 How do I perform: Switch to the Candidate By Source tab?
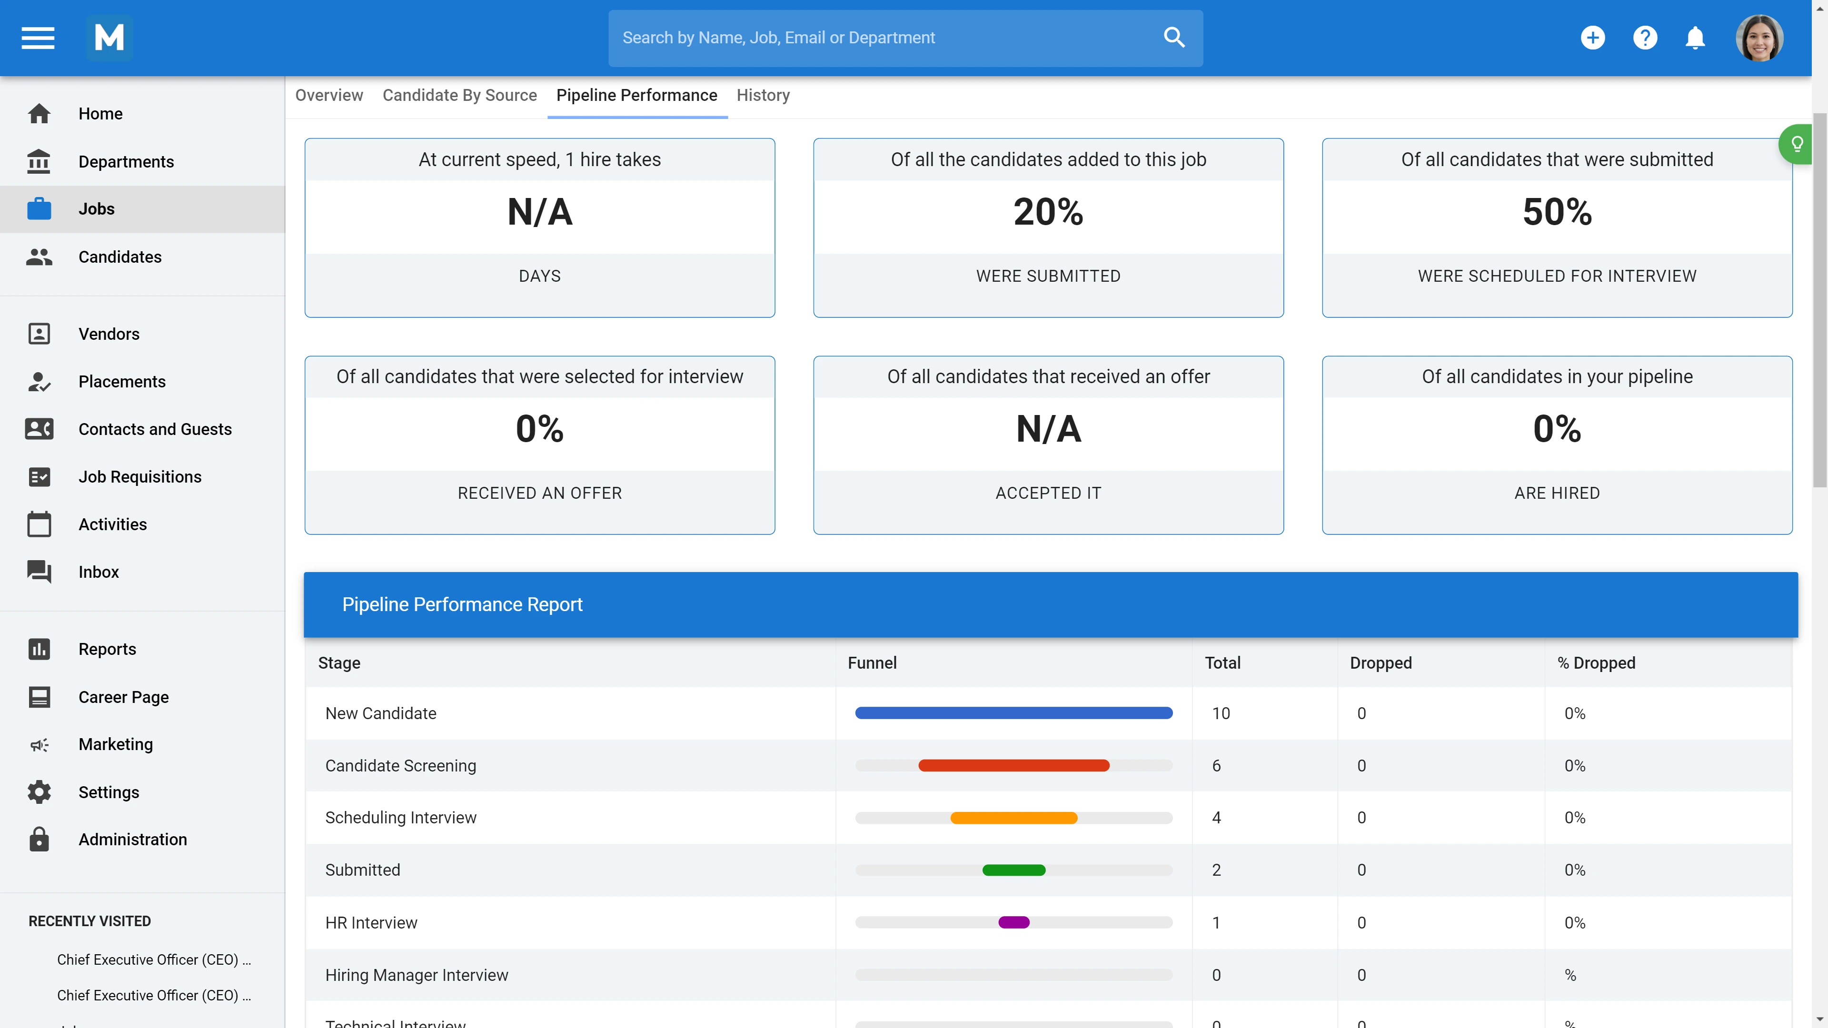459,95
